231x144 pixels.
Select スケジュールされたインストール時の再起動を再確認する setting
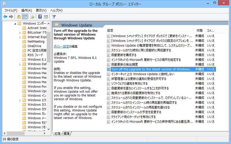point(144,103)
